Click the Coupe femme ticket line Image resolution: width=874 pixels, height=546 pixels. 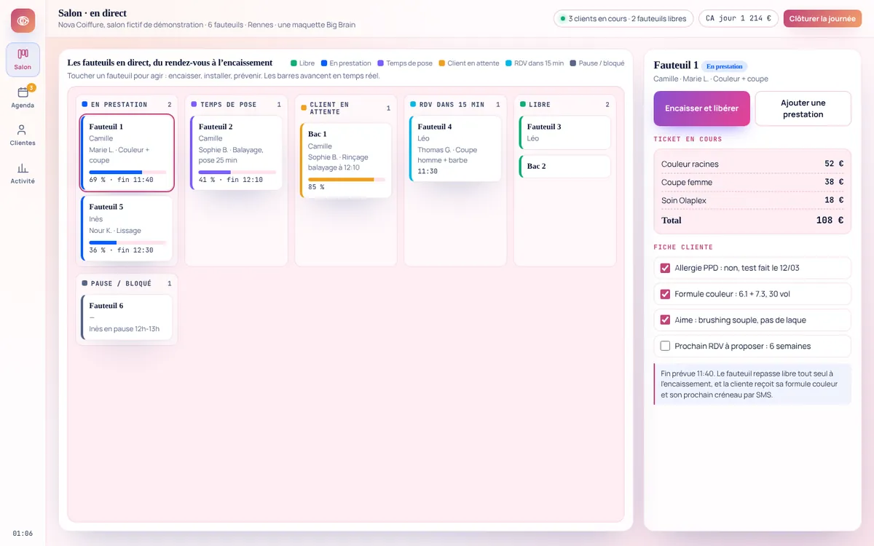click(x=752, y=182)
